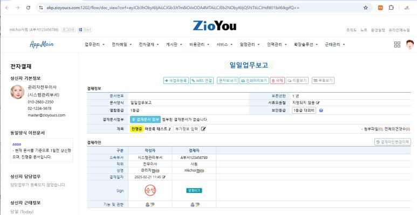Viewport: 417px width, 215px height.
Task: Click the 전체의견갯수(0) link
Action: (x=398, y=129)
